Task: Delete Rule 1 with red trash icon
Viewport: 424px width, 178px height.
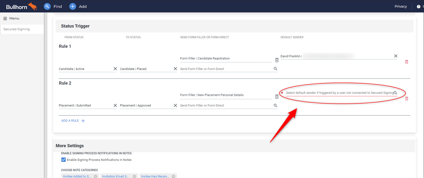Action: (406, 62)
